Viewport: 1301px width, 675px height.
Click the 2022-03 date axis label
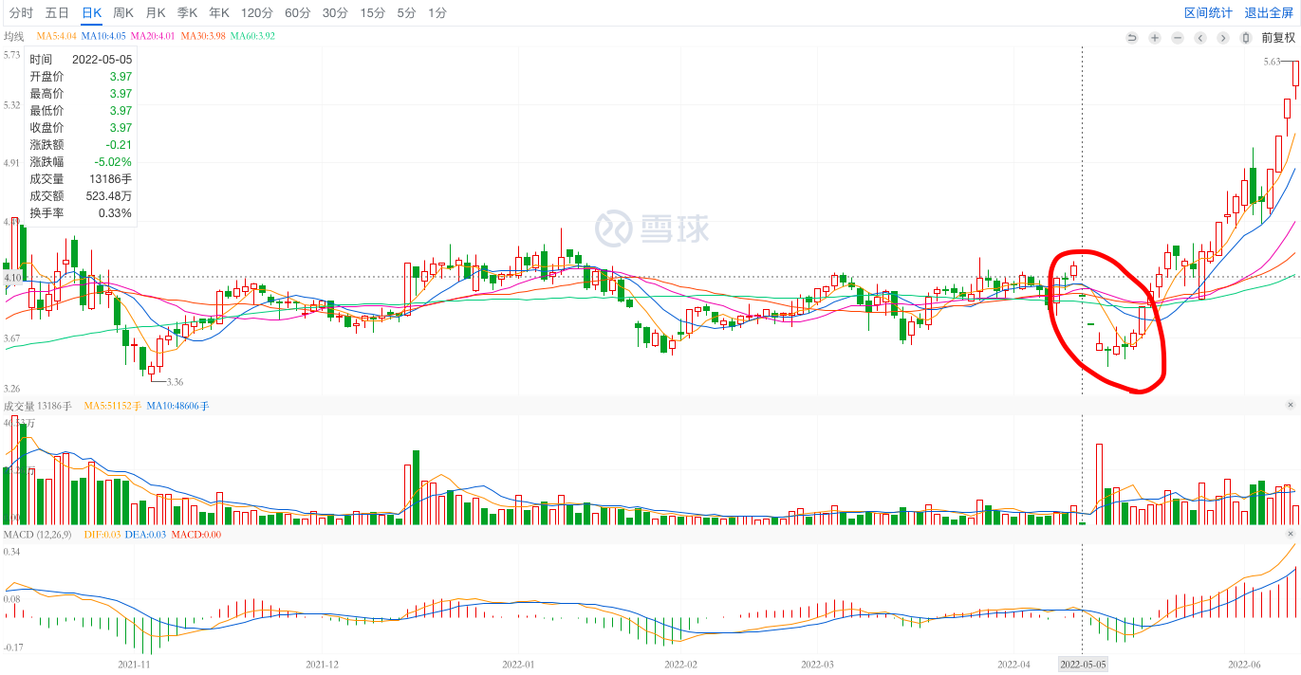coord(817,665)
